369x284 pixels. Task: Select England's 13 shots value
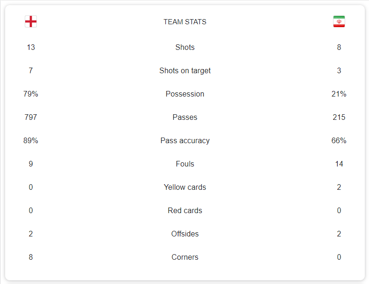point(31,47)
